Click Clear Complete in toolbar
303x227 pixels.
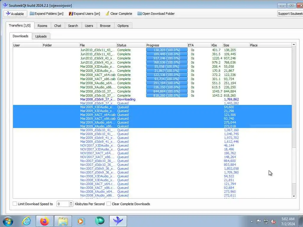point(119,14)
